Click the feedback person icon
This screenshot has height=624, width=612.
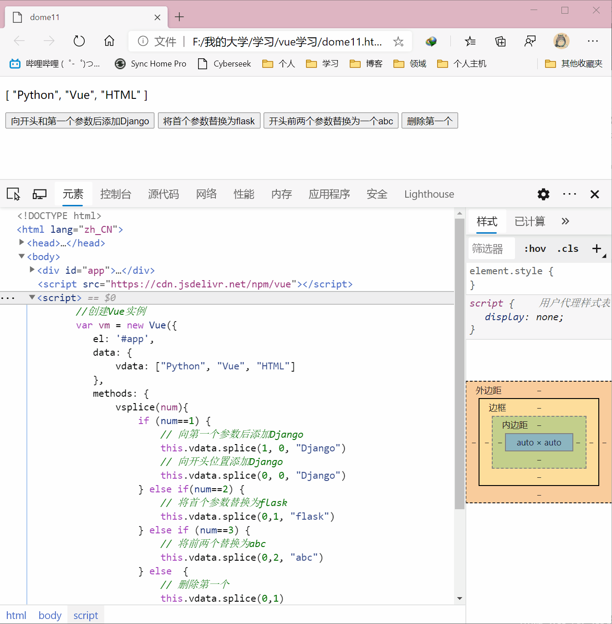pyautogui.click(x=530, y=41)
